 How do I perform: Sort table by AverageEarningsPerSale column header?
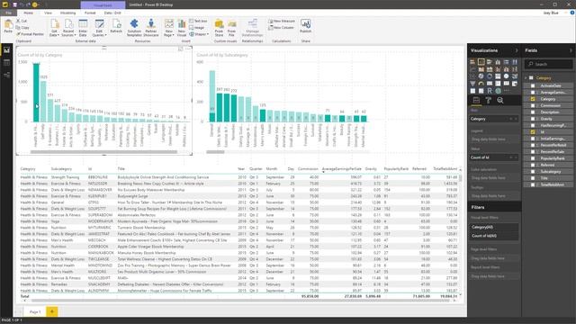pos(341,169)
